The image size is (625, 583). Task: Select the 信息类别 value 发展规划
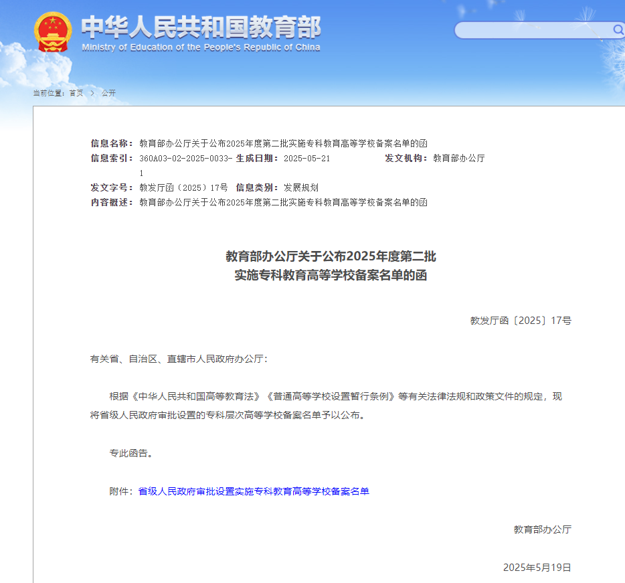click(301, 187)
